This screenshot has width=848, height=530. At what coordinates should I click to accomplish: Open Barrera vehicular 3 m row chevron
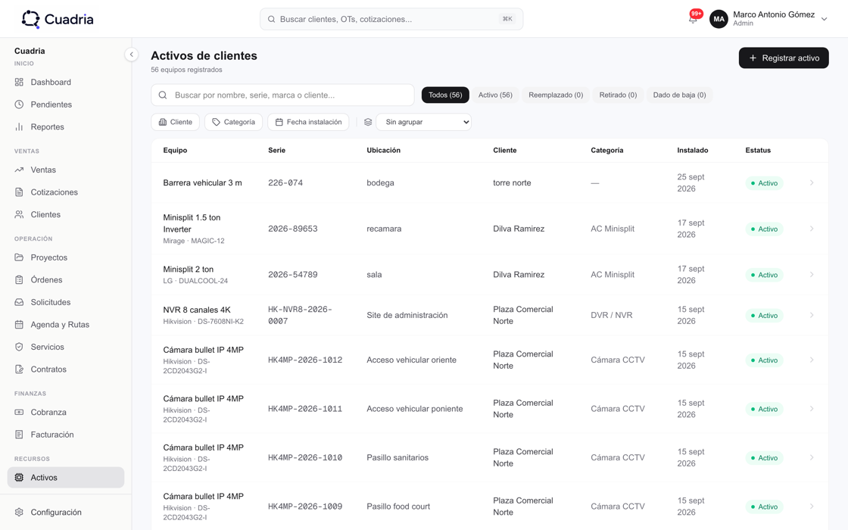[x=811, y=182]
